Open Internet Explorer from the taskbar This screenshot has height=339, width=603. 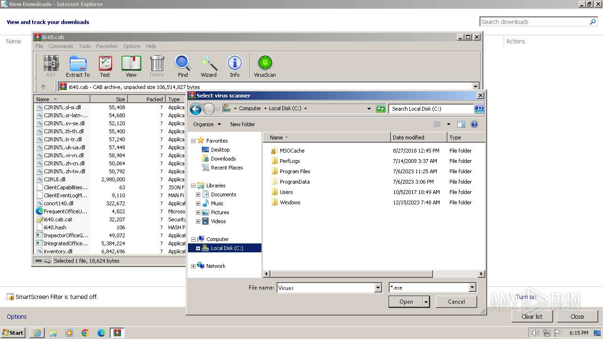tap(37, 333)
